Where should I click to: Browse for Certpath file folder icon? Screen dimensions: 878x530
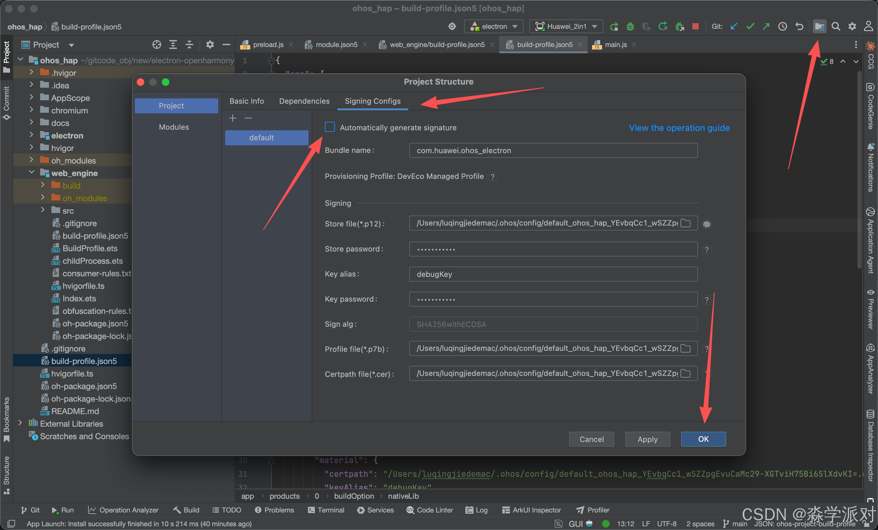[x=685, y=373]
